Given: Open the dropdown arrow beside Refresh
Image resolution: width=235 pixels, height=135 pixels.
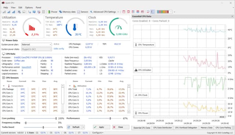Looking at the screenshot, I should coord(83,127).
